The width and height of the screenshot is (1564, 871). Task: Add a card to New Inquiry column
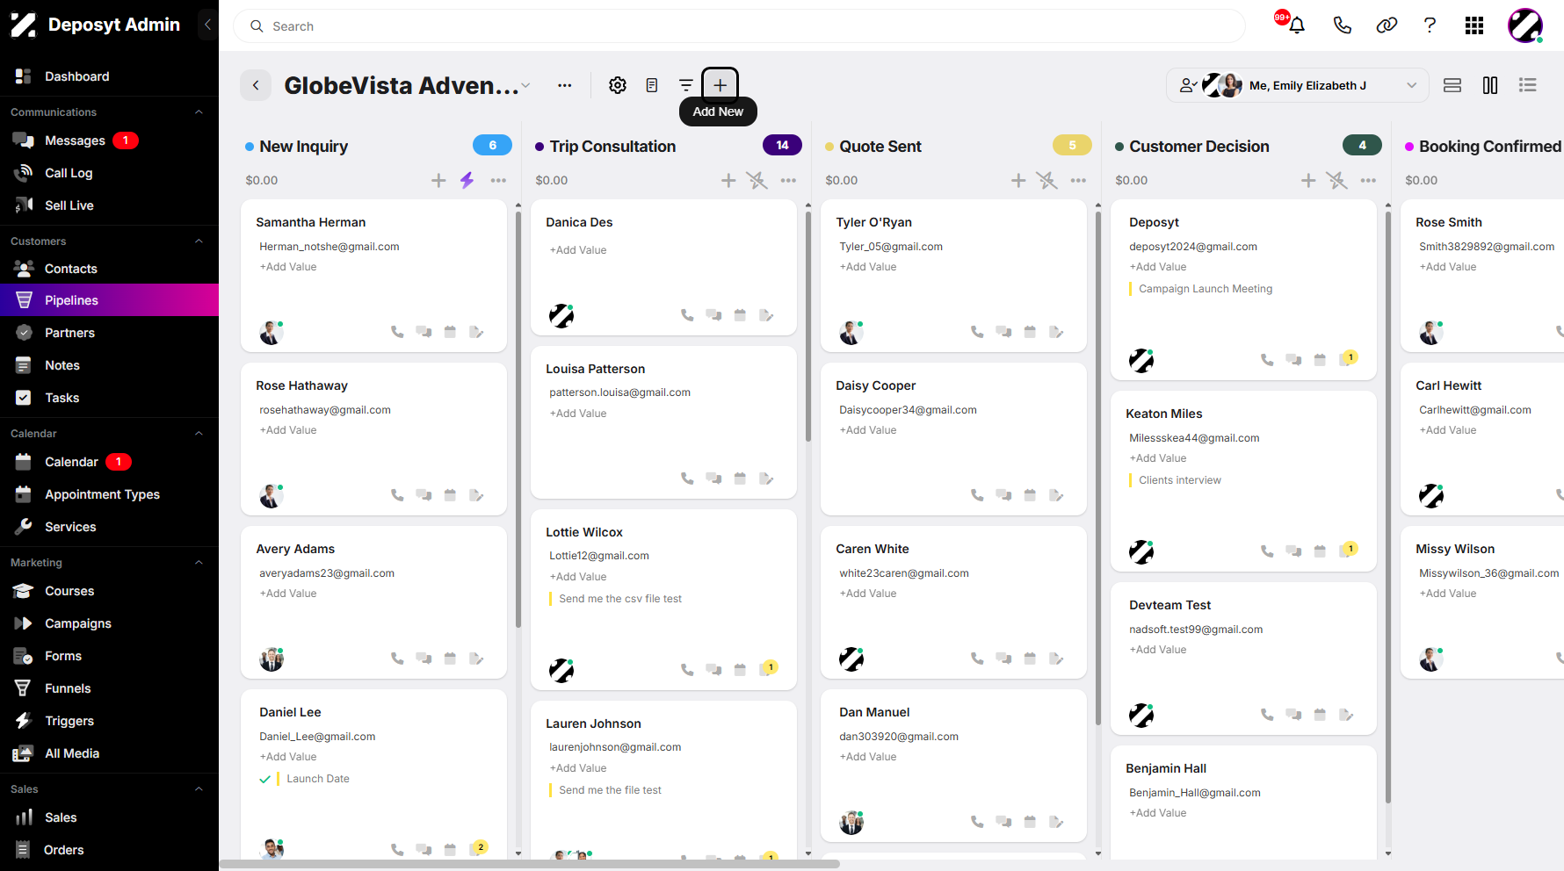438,180
